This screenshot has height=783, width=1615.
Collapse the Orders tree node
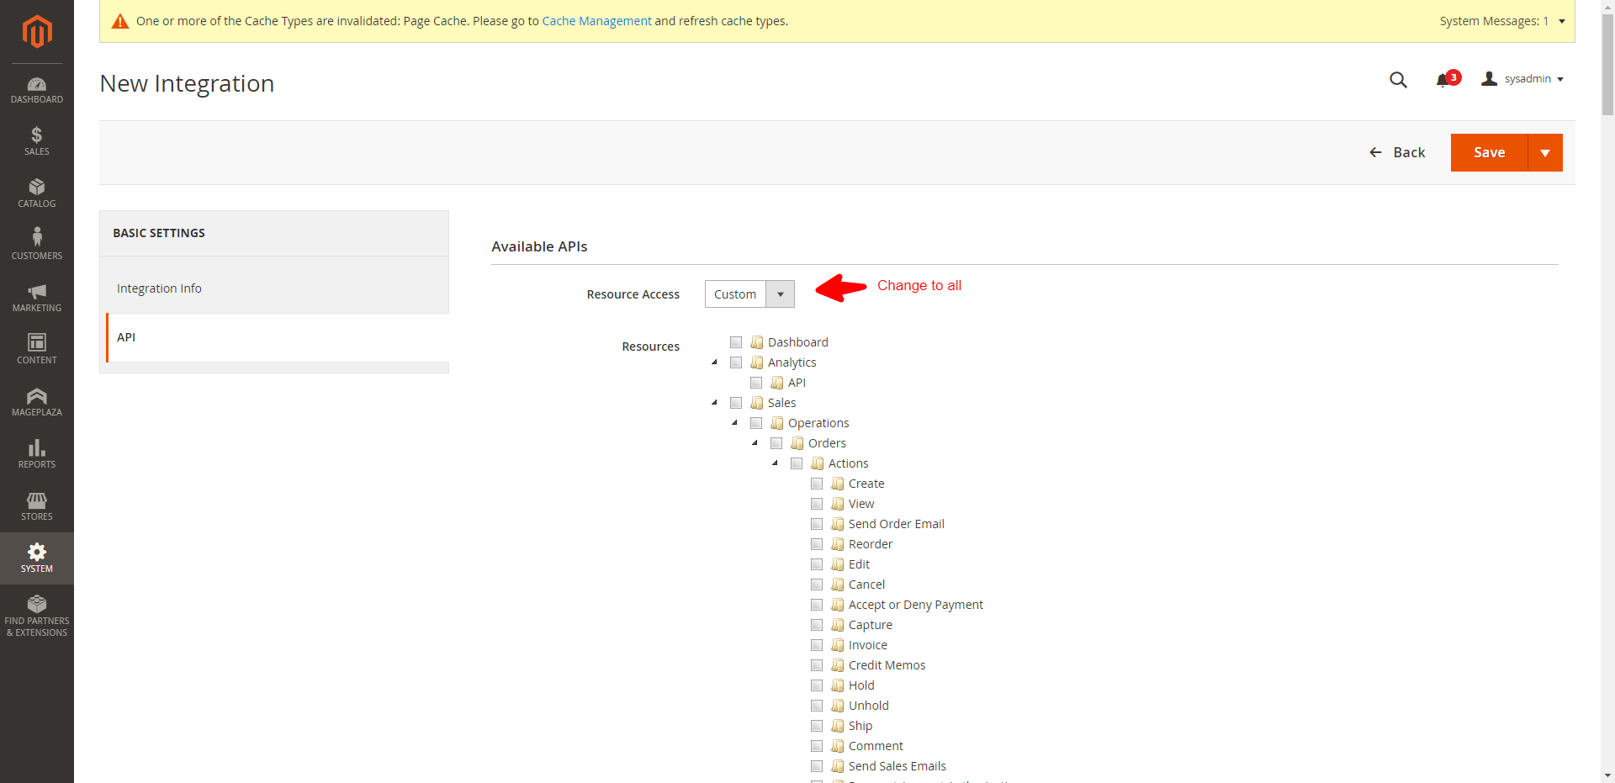point(755,443)
